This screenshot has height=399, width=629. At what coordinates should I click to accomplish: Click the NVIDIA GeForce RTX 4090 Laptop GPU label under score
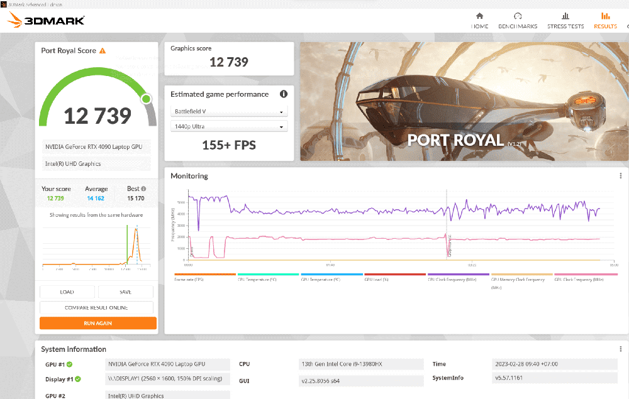click(x=96, y=146)
